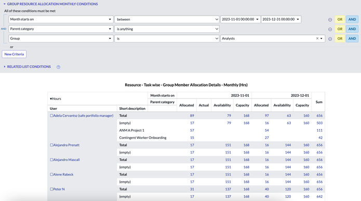The image size is (361, 201).
Task: Remove the Month starts on condition row
Action: coord(330,20)
